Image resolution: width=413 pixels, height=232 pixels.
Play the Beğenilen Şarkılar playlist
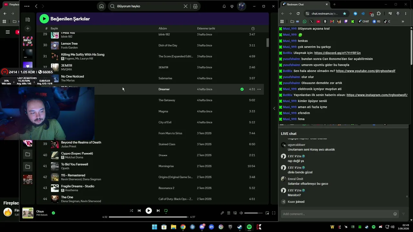[44, 19]
